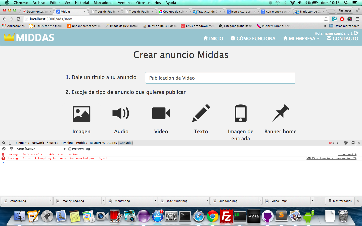362x226 pixels.
Task: Click the Mostrar todas downloads button
Action: (x=340, y=201)
